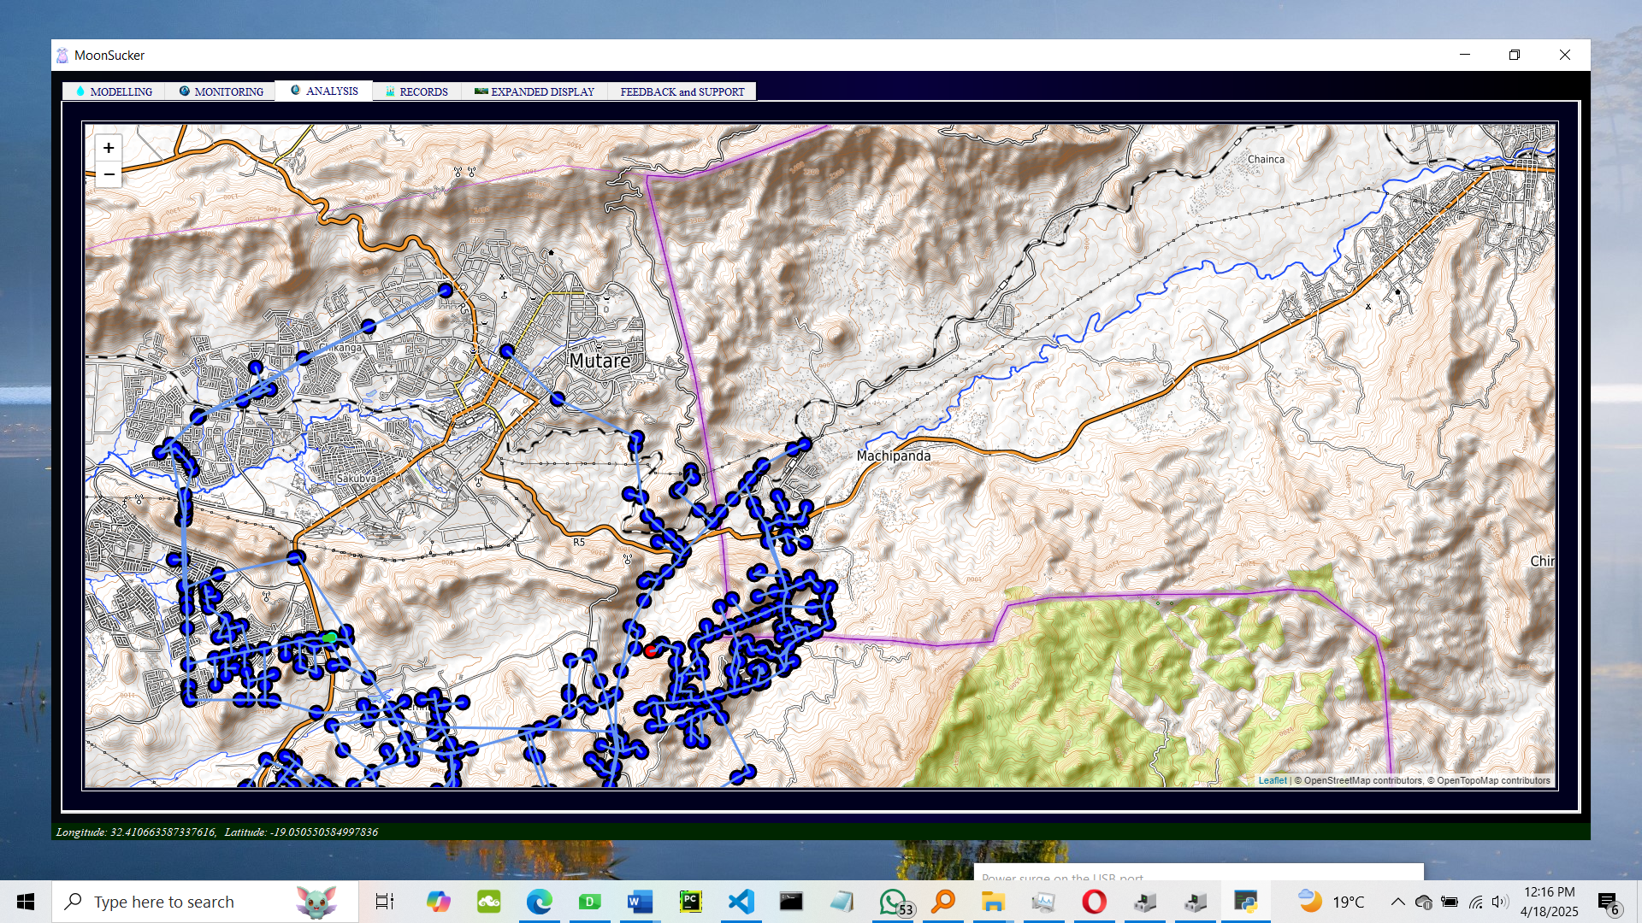Launch Visual Studio Code from the taskbar
Screen dimensions: 1642x923
click(741, 901)
